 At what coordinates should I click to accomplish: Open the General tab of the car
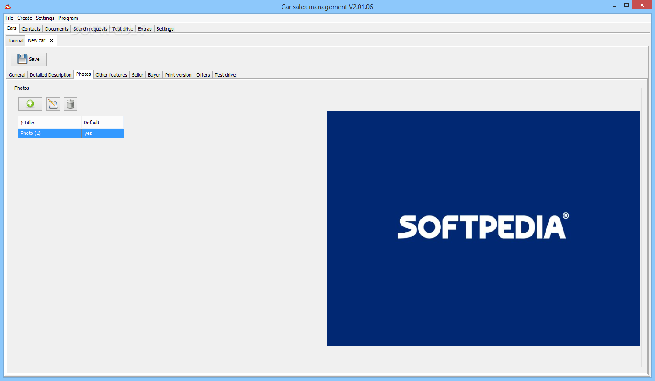click(17, 75)
